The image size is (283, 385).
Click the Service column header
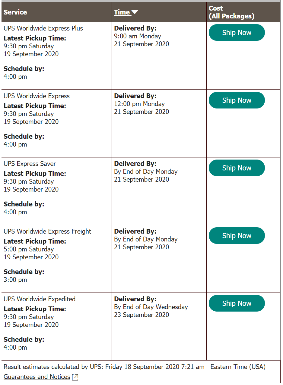click(15, 12)
